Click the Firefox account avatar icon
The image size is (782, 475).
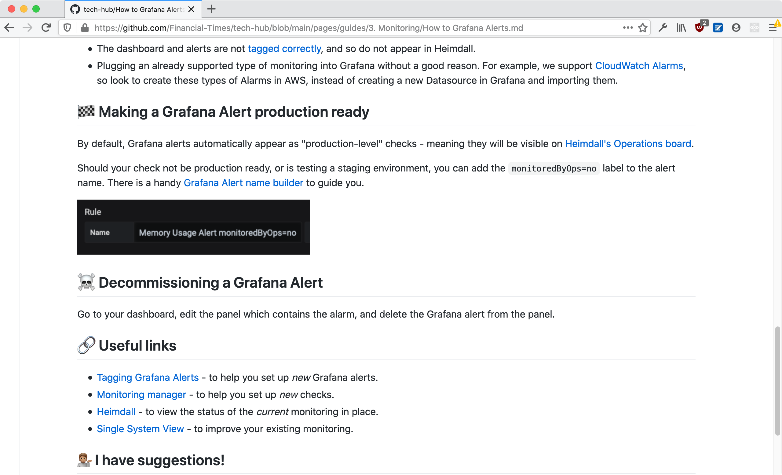point(736,28)
